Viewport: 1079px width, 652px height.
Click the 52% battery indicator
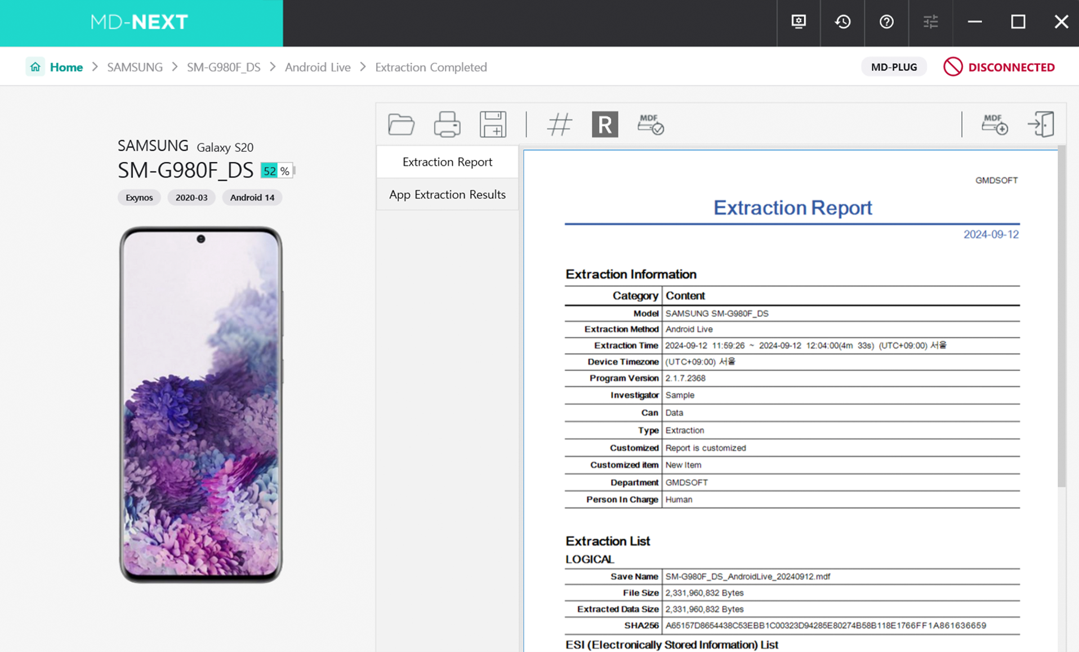click(277, 171)
